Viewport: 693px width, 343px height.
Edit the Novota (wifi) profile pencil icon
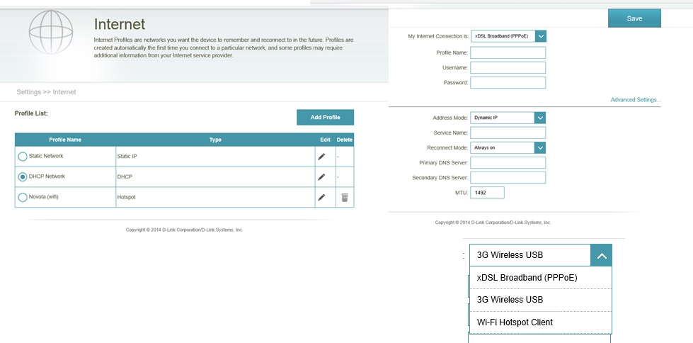tap(321, 198)
